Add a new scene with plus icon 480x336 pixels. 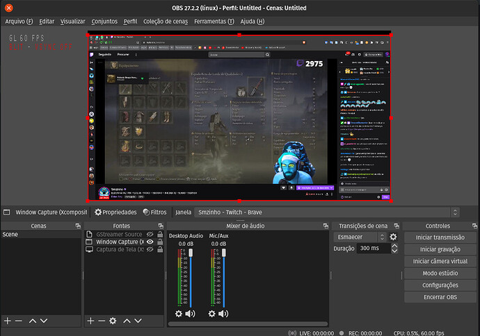pos(8,321)
